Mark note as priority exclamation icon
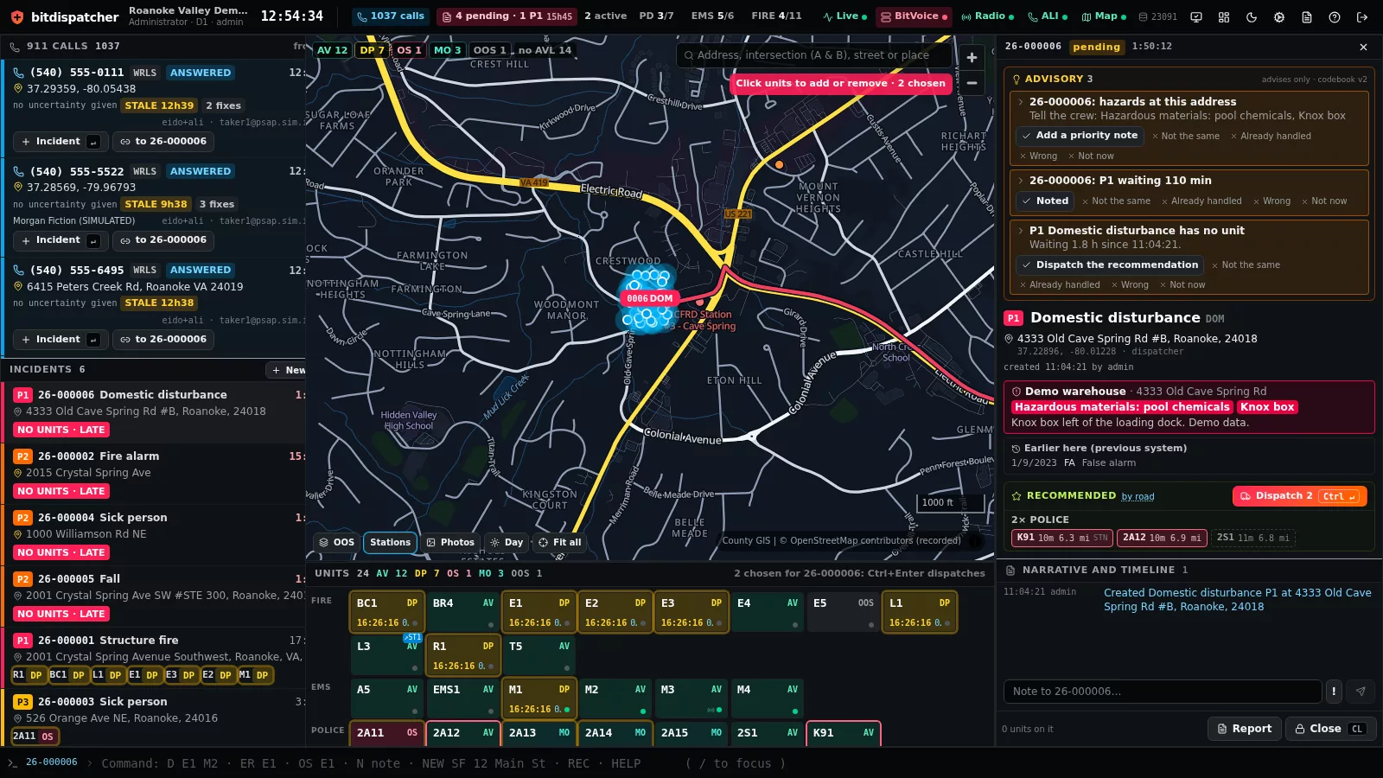 [1334, 691]
